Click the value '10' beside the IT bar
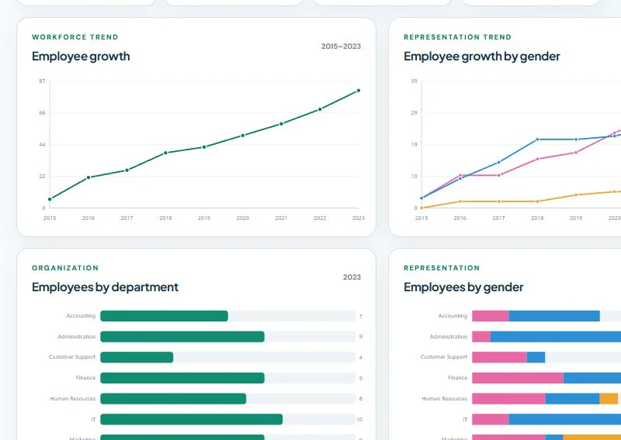Image resolution: width=621 pixels, height=440 pixels. (359, 419)
